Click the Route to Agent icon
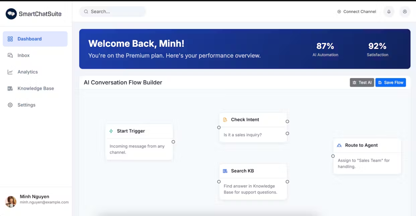 (x=339, y=145)
